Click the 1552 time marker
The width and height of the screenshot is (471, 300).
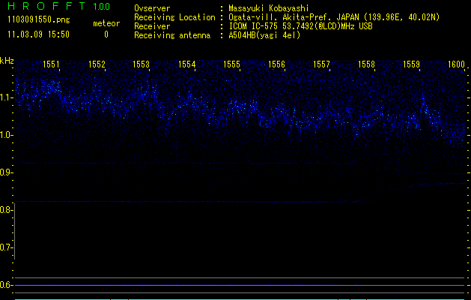[97, 64]
